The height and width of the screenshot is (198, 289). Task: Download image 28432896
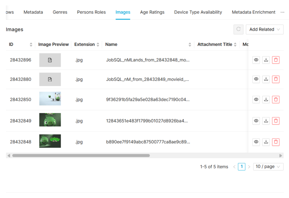(x=266, y=60)
